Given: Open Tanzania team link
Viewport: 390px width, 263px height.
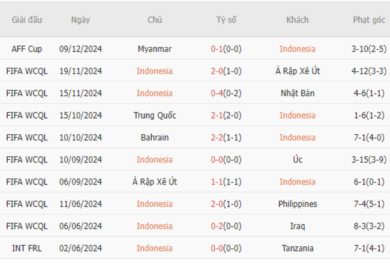Looking at the screenshot, I should point(298,248).
